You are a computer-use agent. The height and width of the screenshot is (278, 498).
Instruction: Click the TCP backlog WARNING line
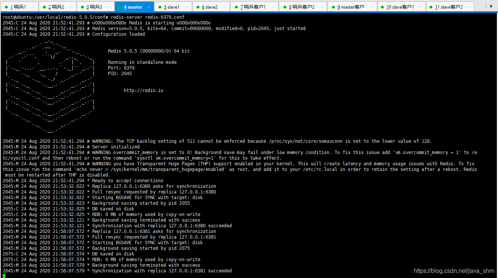(217, 141)
